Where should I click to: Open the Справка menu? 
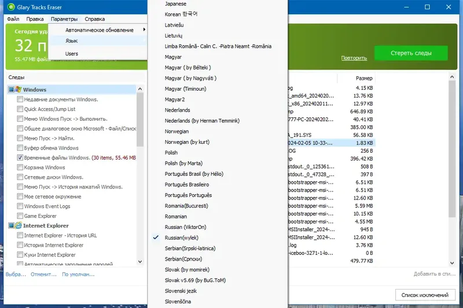pyautogui.click(x=94, y=19)
